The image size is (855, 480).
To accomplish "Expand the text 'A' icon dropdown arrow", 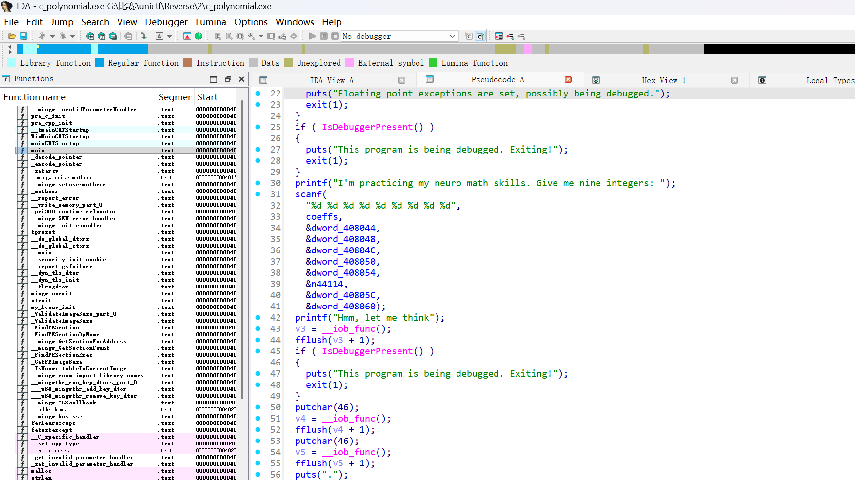I will [x=170, y=36].
